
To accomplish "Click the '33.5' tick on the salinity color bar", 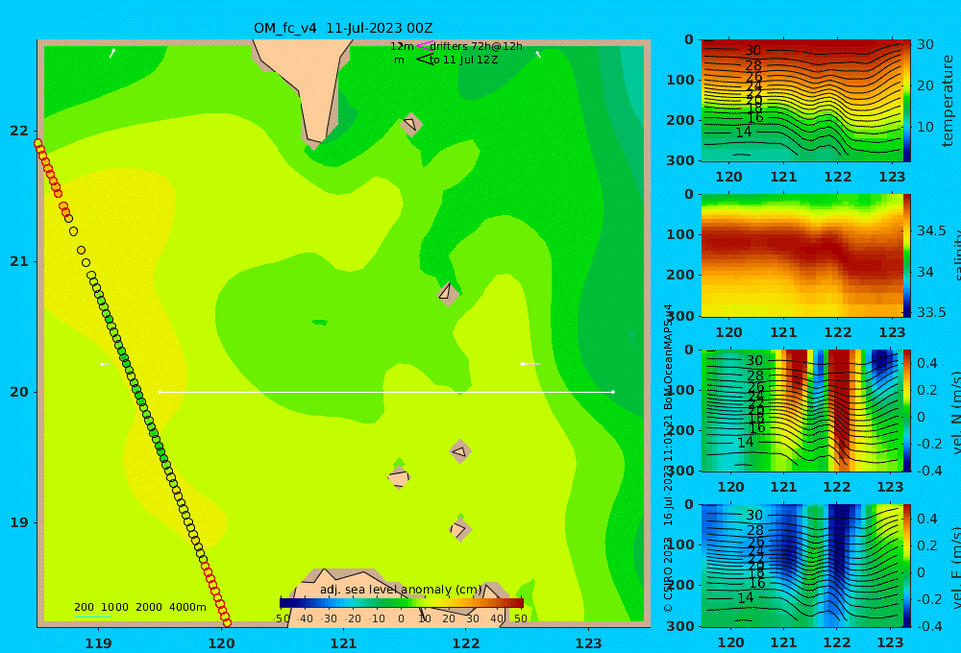I will [931, 312].
